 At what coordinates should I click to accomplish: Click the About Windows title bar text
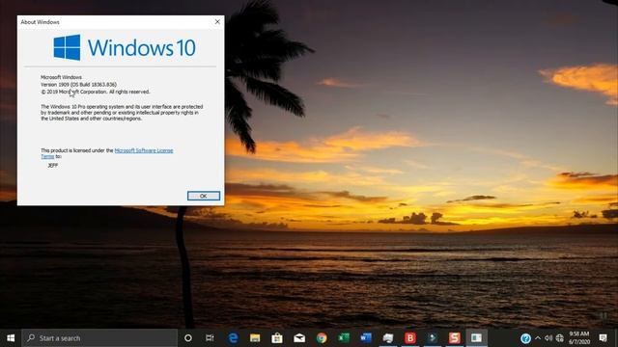tap(41, 22)
